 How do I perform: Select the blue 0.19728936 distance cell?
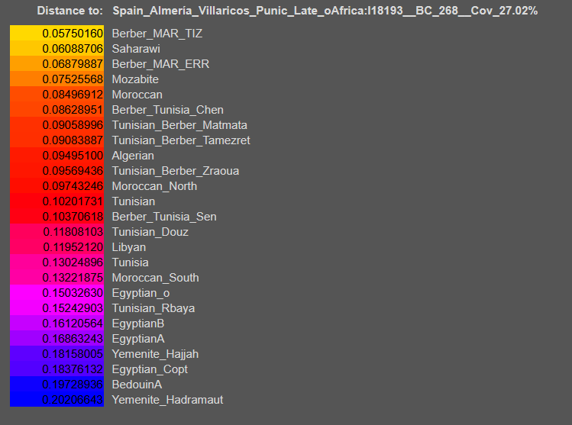(x=57, y=384)
